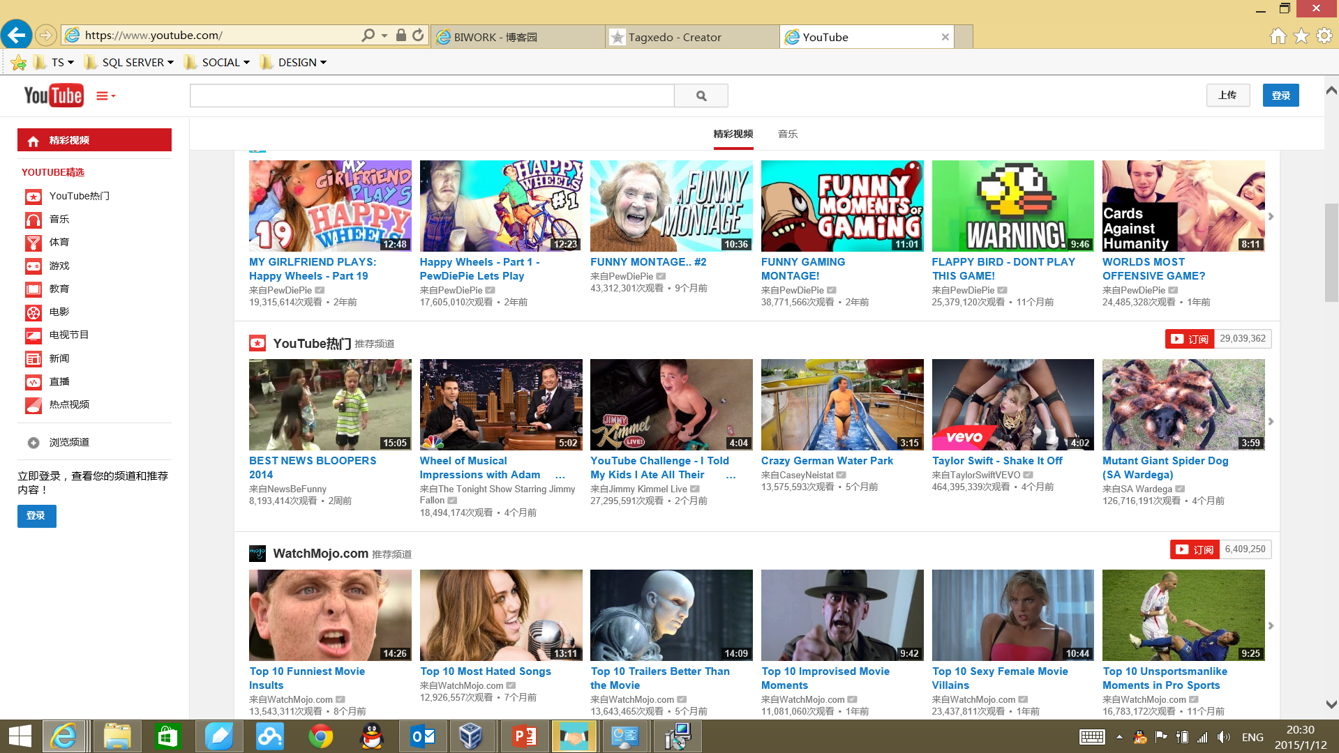Launch Google Chrome from taskbar
Screen dimensions: 1339x753
[321, 736]
